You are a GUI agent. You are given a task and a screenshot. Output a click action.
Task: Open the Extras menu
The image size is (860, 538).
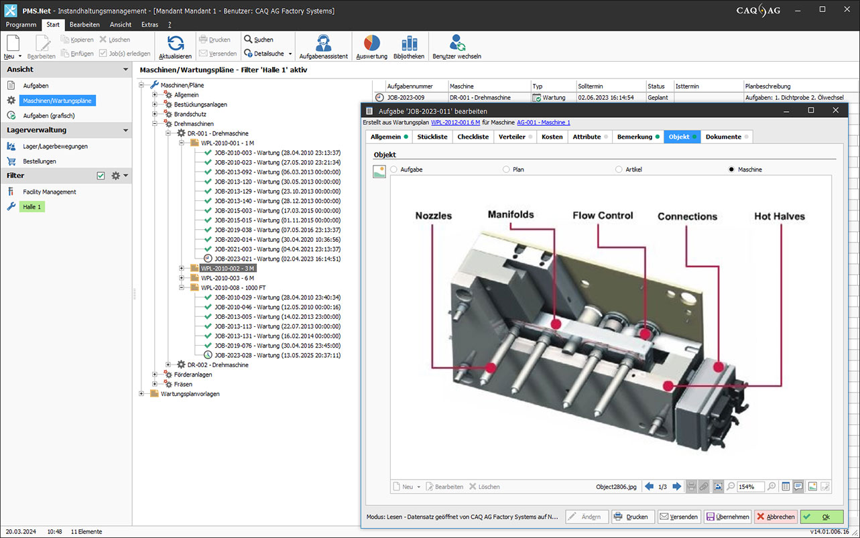click(149, 25)
